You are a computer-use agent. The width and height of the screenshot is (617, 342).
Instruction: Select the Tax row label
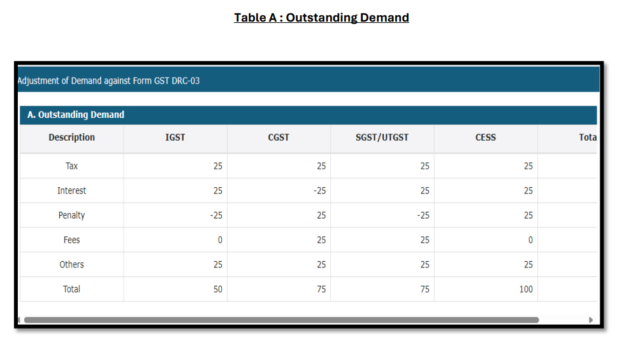pos(71,166)
